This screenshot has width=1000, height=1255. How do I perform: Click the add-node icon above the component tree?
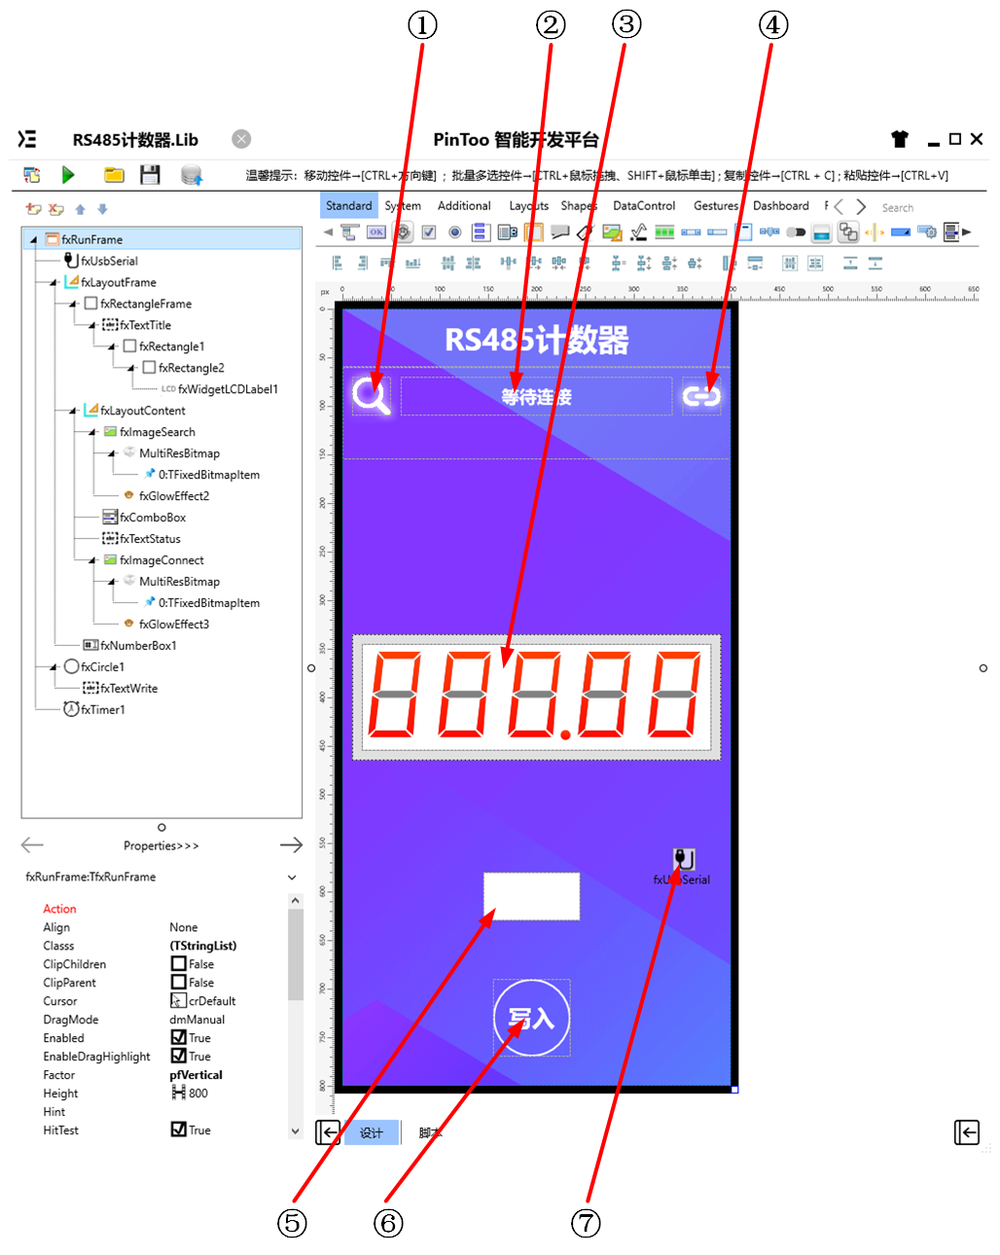point(34,209)
